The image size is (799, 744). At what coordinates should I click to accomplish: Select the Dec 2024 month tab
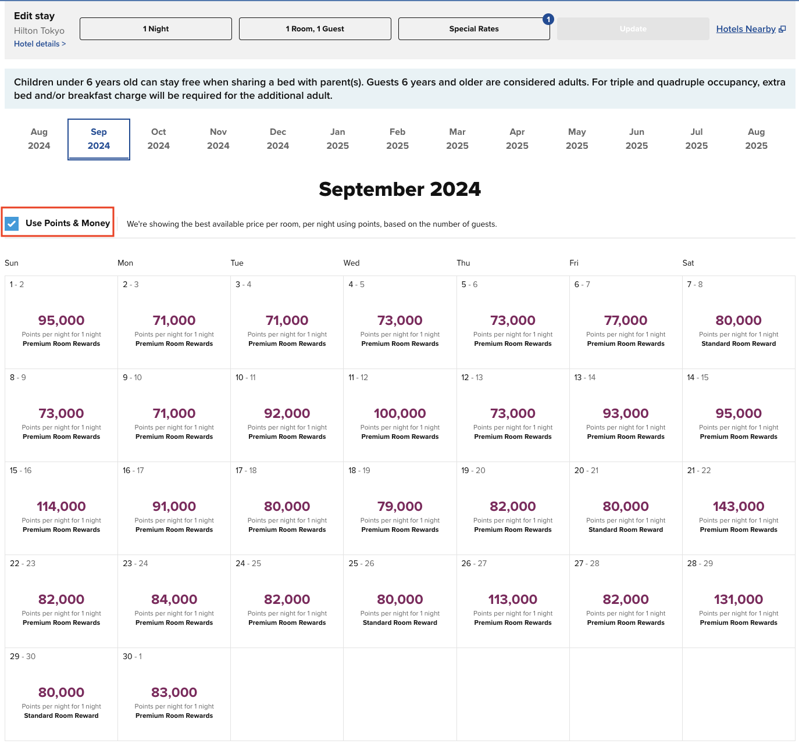pos(278,139)
